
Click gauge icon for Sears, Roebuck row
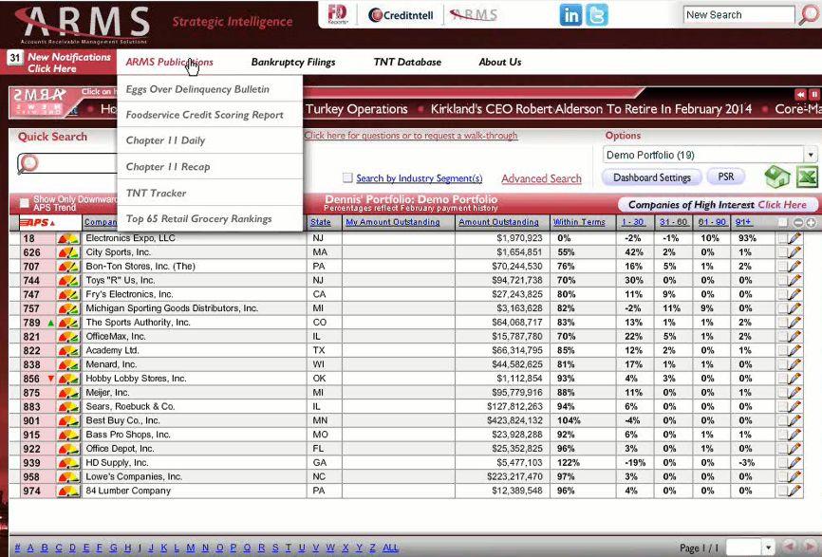click(x=68, y=407)
